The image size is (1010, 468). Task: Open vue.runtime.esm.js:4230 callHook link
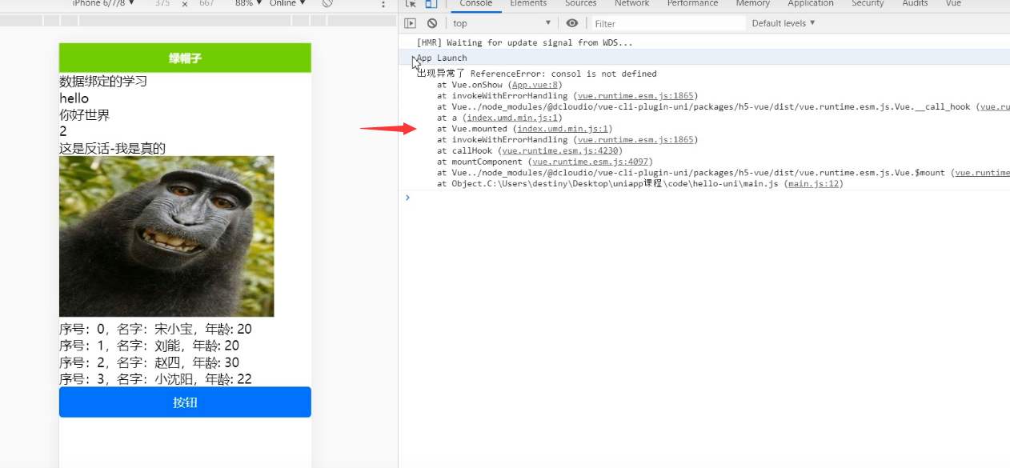coord(559,150)
